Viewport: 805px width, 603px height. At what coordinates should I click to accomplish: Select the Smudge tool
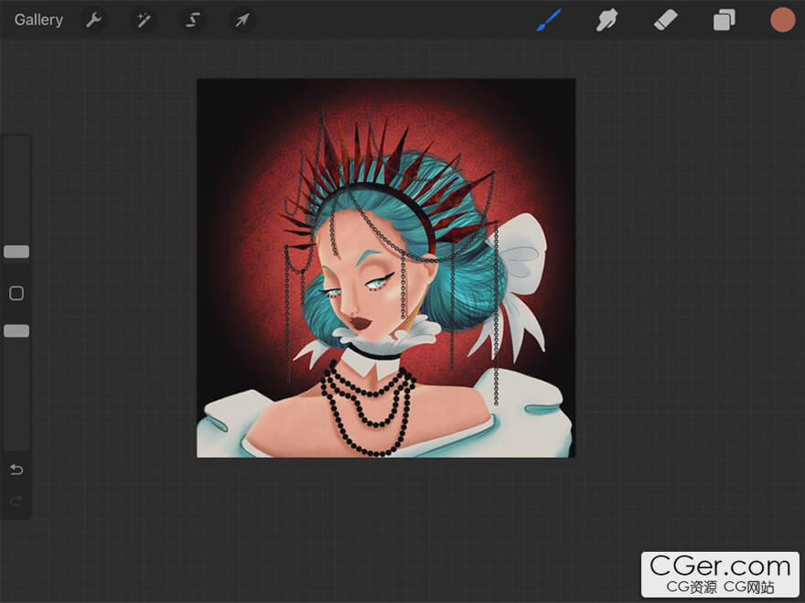point(606,20)
